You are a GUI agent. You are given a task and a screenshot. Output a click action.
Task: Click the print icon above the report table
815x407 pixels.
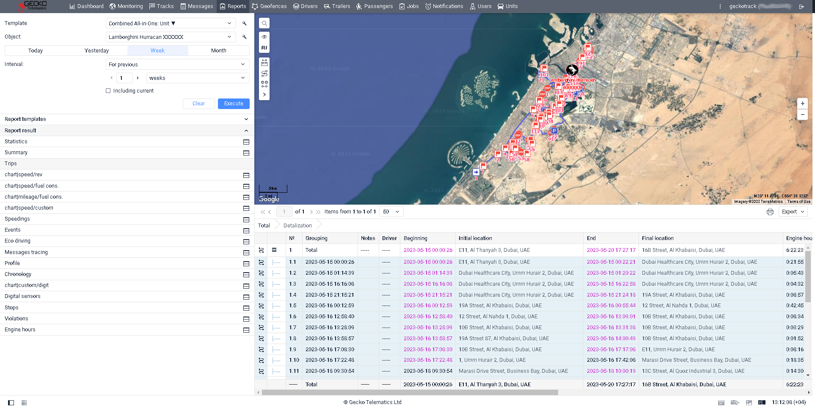tap(770, 211)
